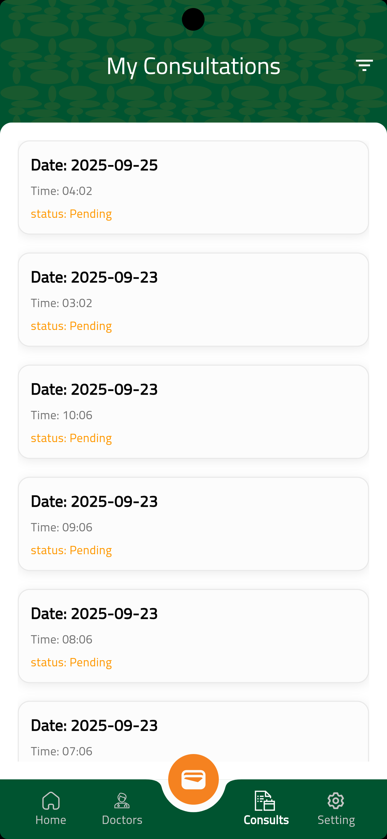
Task: Tap the Doctors person icon
Action: pos(122,800)
